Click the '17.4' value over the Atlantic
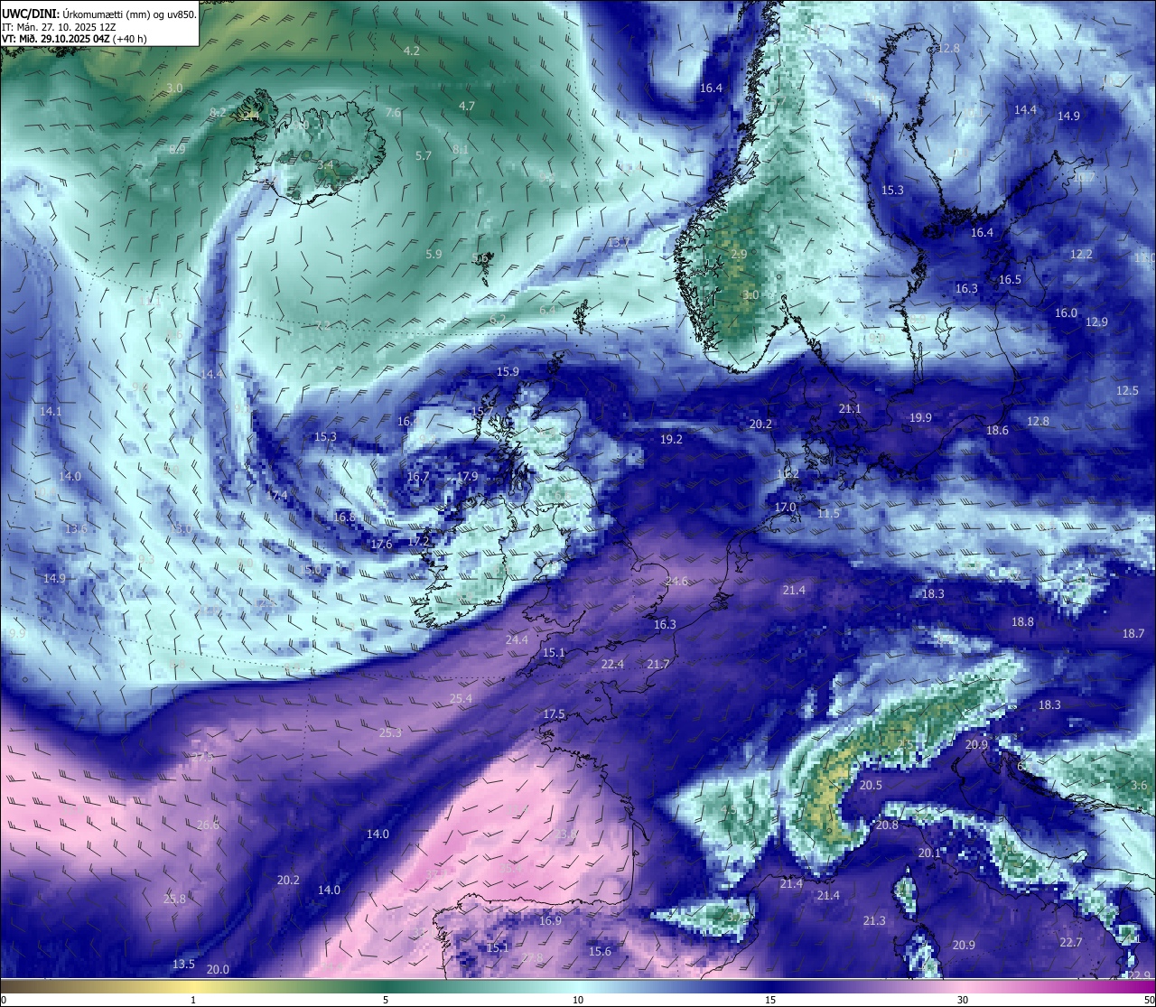Screen dimensions: 1156x1007 [276, 496]
